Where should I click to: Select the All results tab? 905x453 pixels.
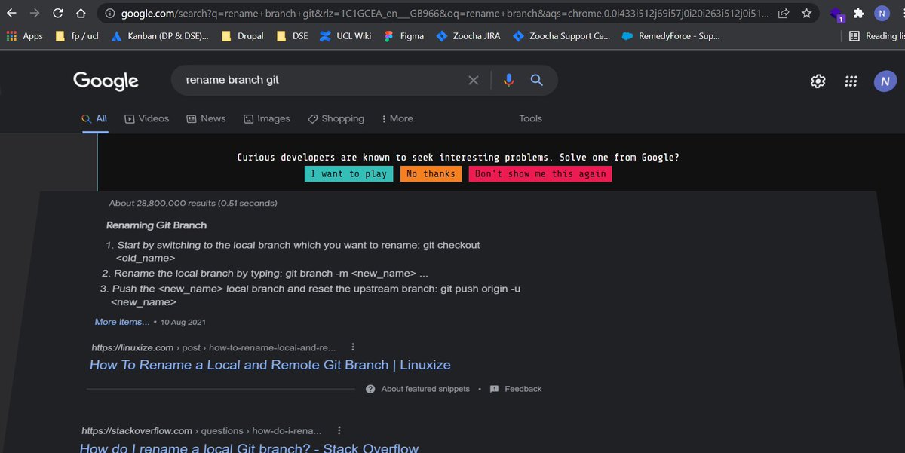coord(95,118)
